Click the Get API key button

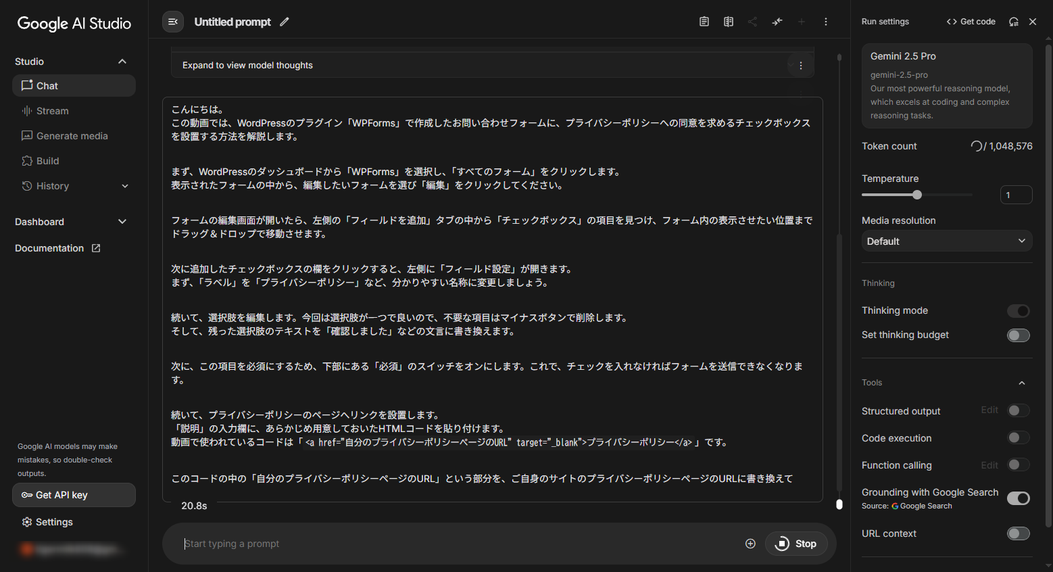[x=74, y=495]
